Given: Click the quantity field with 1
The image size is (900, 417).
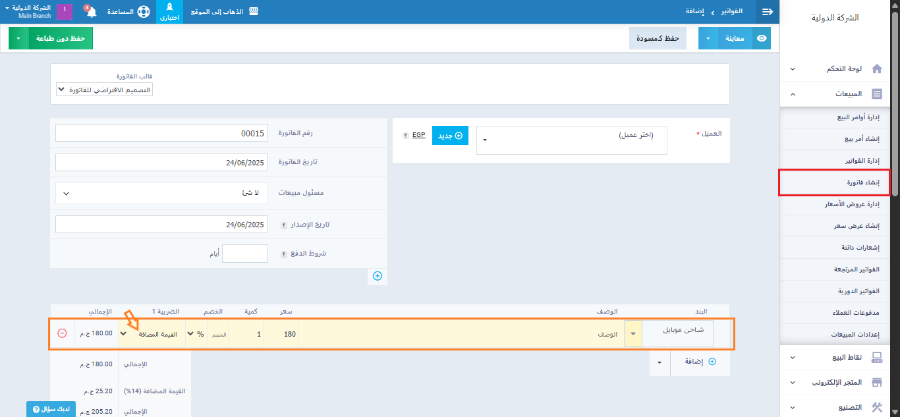Looking at the screenshot, I should point(247,334).
